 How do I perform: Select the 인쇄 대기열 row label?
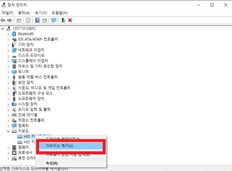tap(28, 115)
